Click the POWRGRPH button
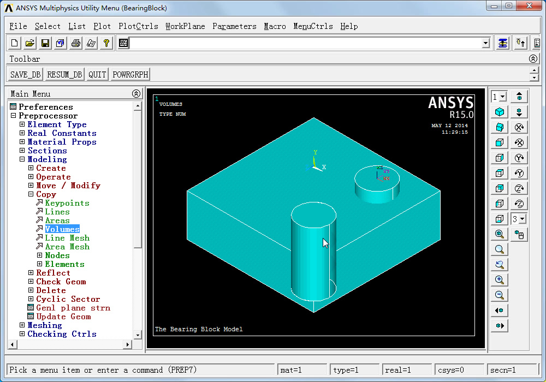The height and width of the screenshot is (382, 546). pyautogui.click(x=129, y=74)
